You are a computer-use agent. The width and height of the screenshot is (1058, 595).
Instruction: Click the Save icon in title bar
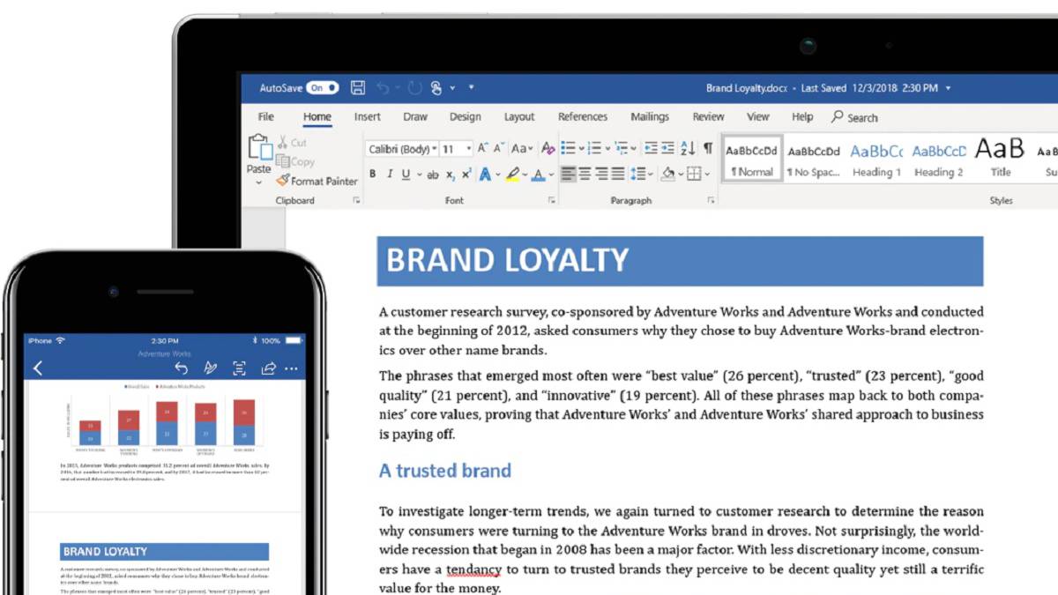click(358, 87)
